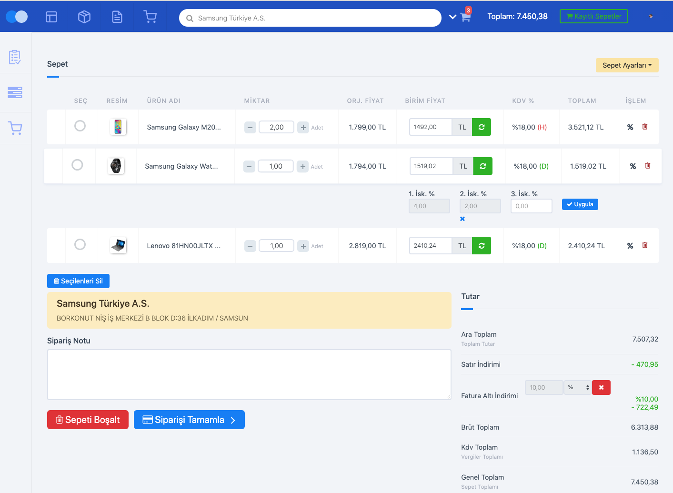Remove discount via small blue x under 2. İsk.
The image size is (673, 493).
462,219
